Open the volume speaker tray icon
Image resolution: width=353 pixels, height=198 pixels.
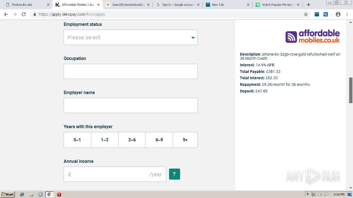[x=320, y=194]
